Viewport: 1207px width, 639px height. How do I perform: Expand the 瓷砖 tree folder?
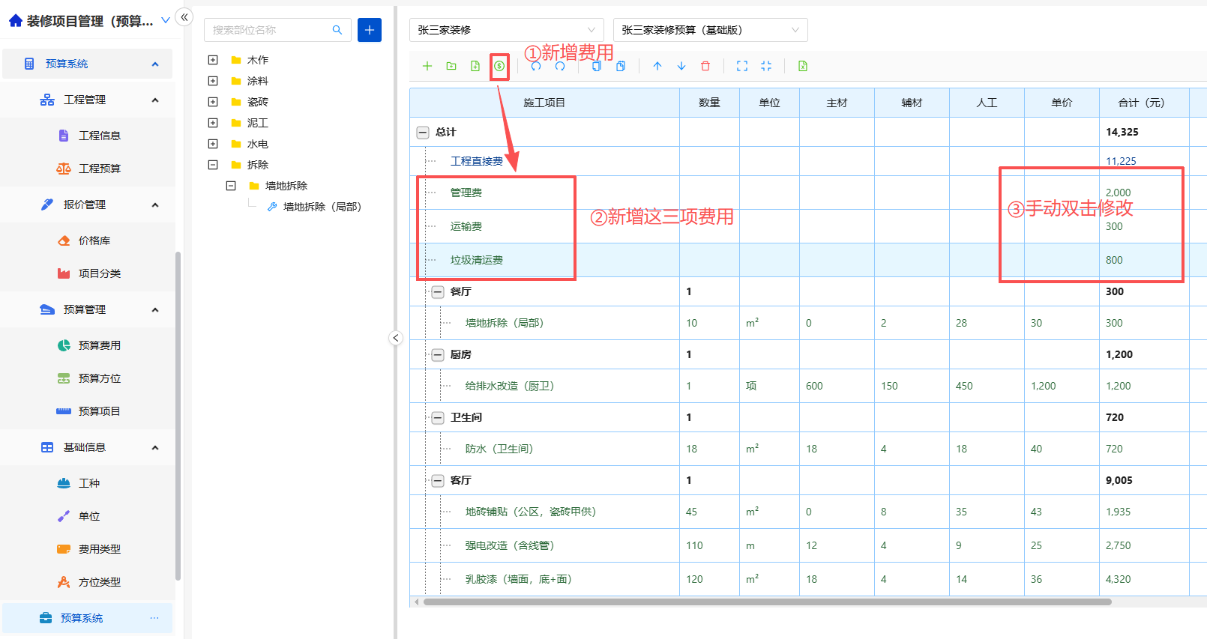pos(213,102)
